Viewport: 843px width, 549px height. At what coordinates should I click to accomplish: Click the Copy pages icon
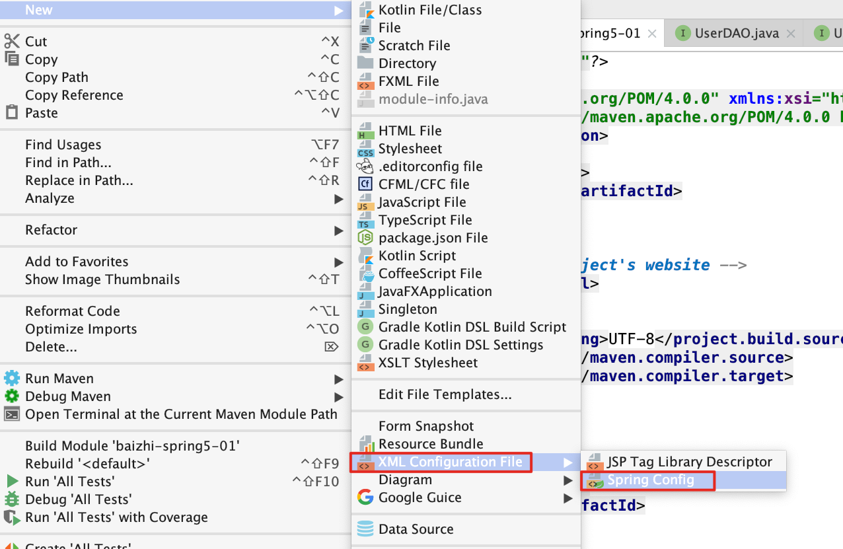(x=12, y=59)
